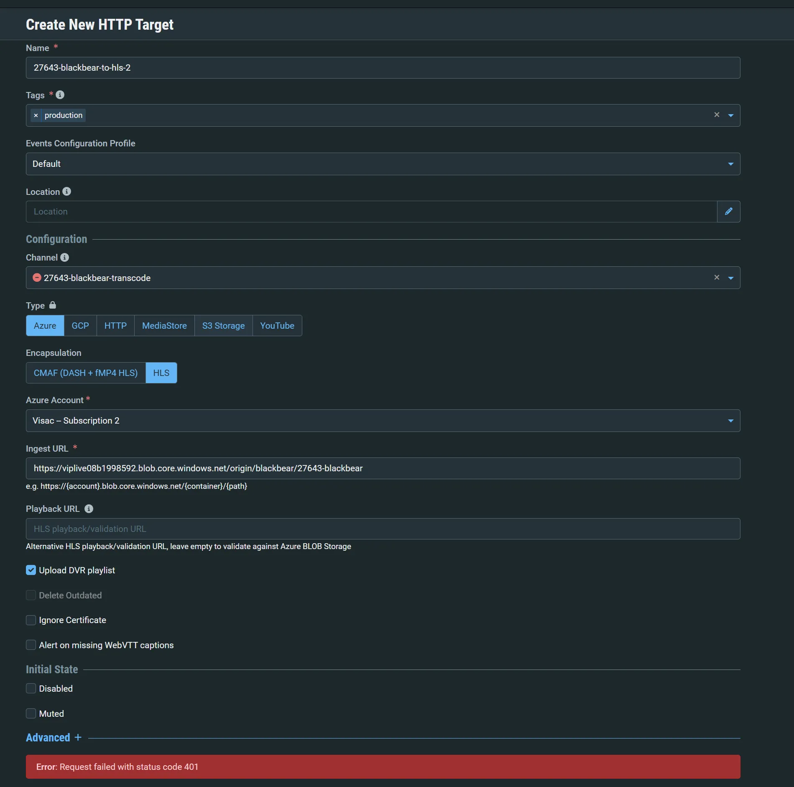Screen dimensions: 794x787
Task: Click the lock icon next to Type
Action: point(53,305)
